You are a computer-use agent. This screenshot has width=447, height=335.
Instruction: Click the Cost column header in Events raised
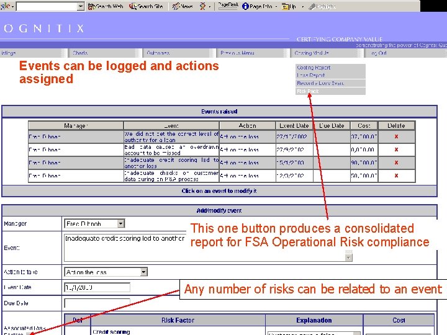364,125
